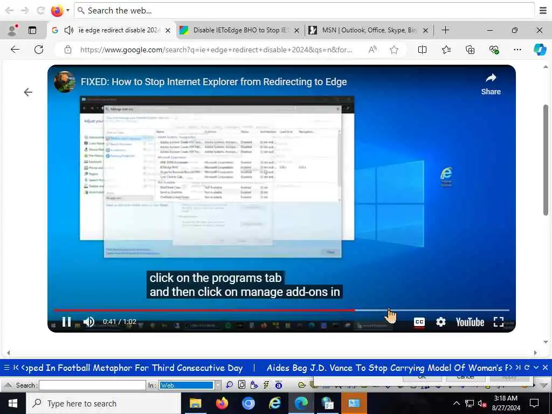Collapse the search toolbar arrow
Screen dimensions: 552x414
tap(8, 385)
